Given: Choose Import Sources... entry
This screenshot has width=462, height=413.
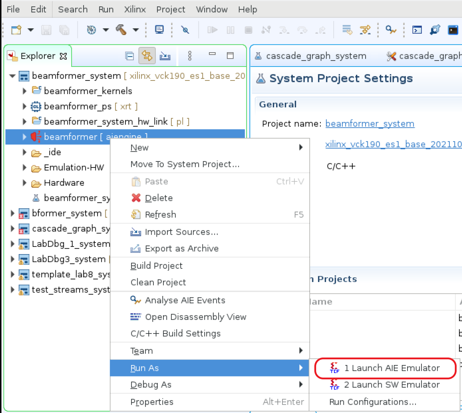Looking at the screenshot, I should (x=210, y=232).
